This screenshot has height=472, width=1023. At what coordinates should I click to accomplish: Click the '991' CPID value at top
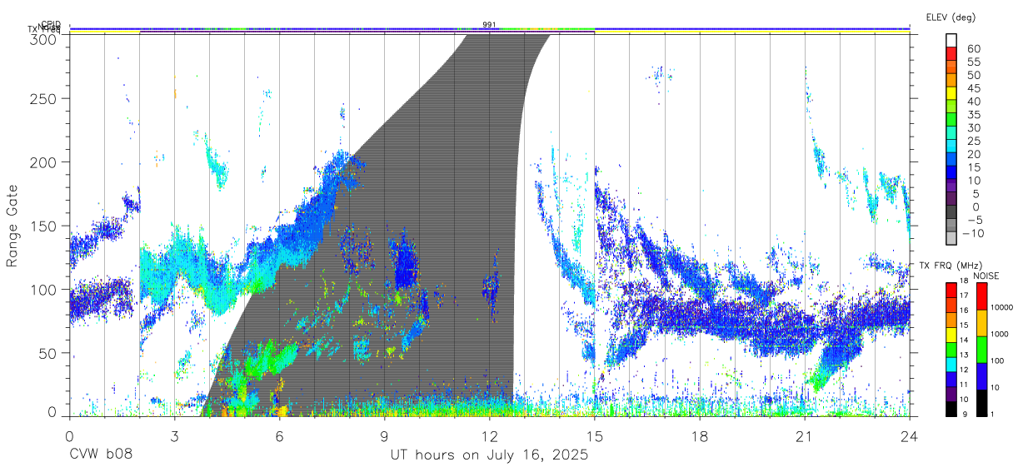[489, 25]
